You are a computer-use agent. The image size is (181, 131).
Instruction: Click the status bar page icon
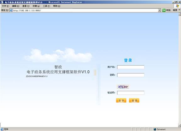(2, 129)
